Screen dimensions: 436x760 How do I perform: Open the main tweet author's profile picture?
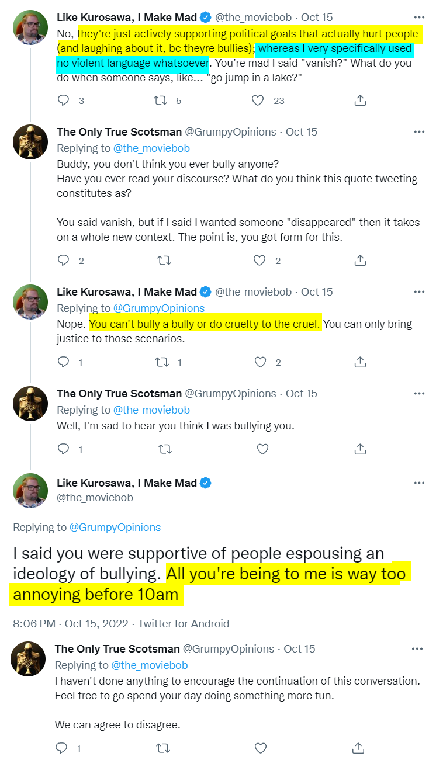(x=30, y=491)
